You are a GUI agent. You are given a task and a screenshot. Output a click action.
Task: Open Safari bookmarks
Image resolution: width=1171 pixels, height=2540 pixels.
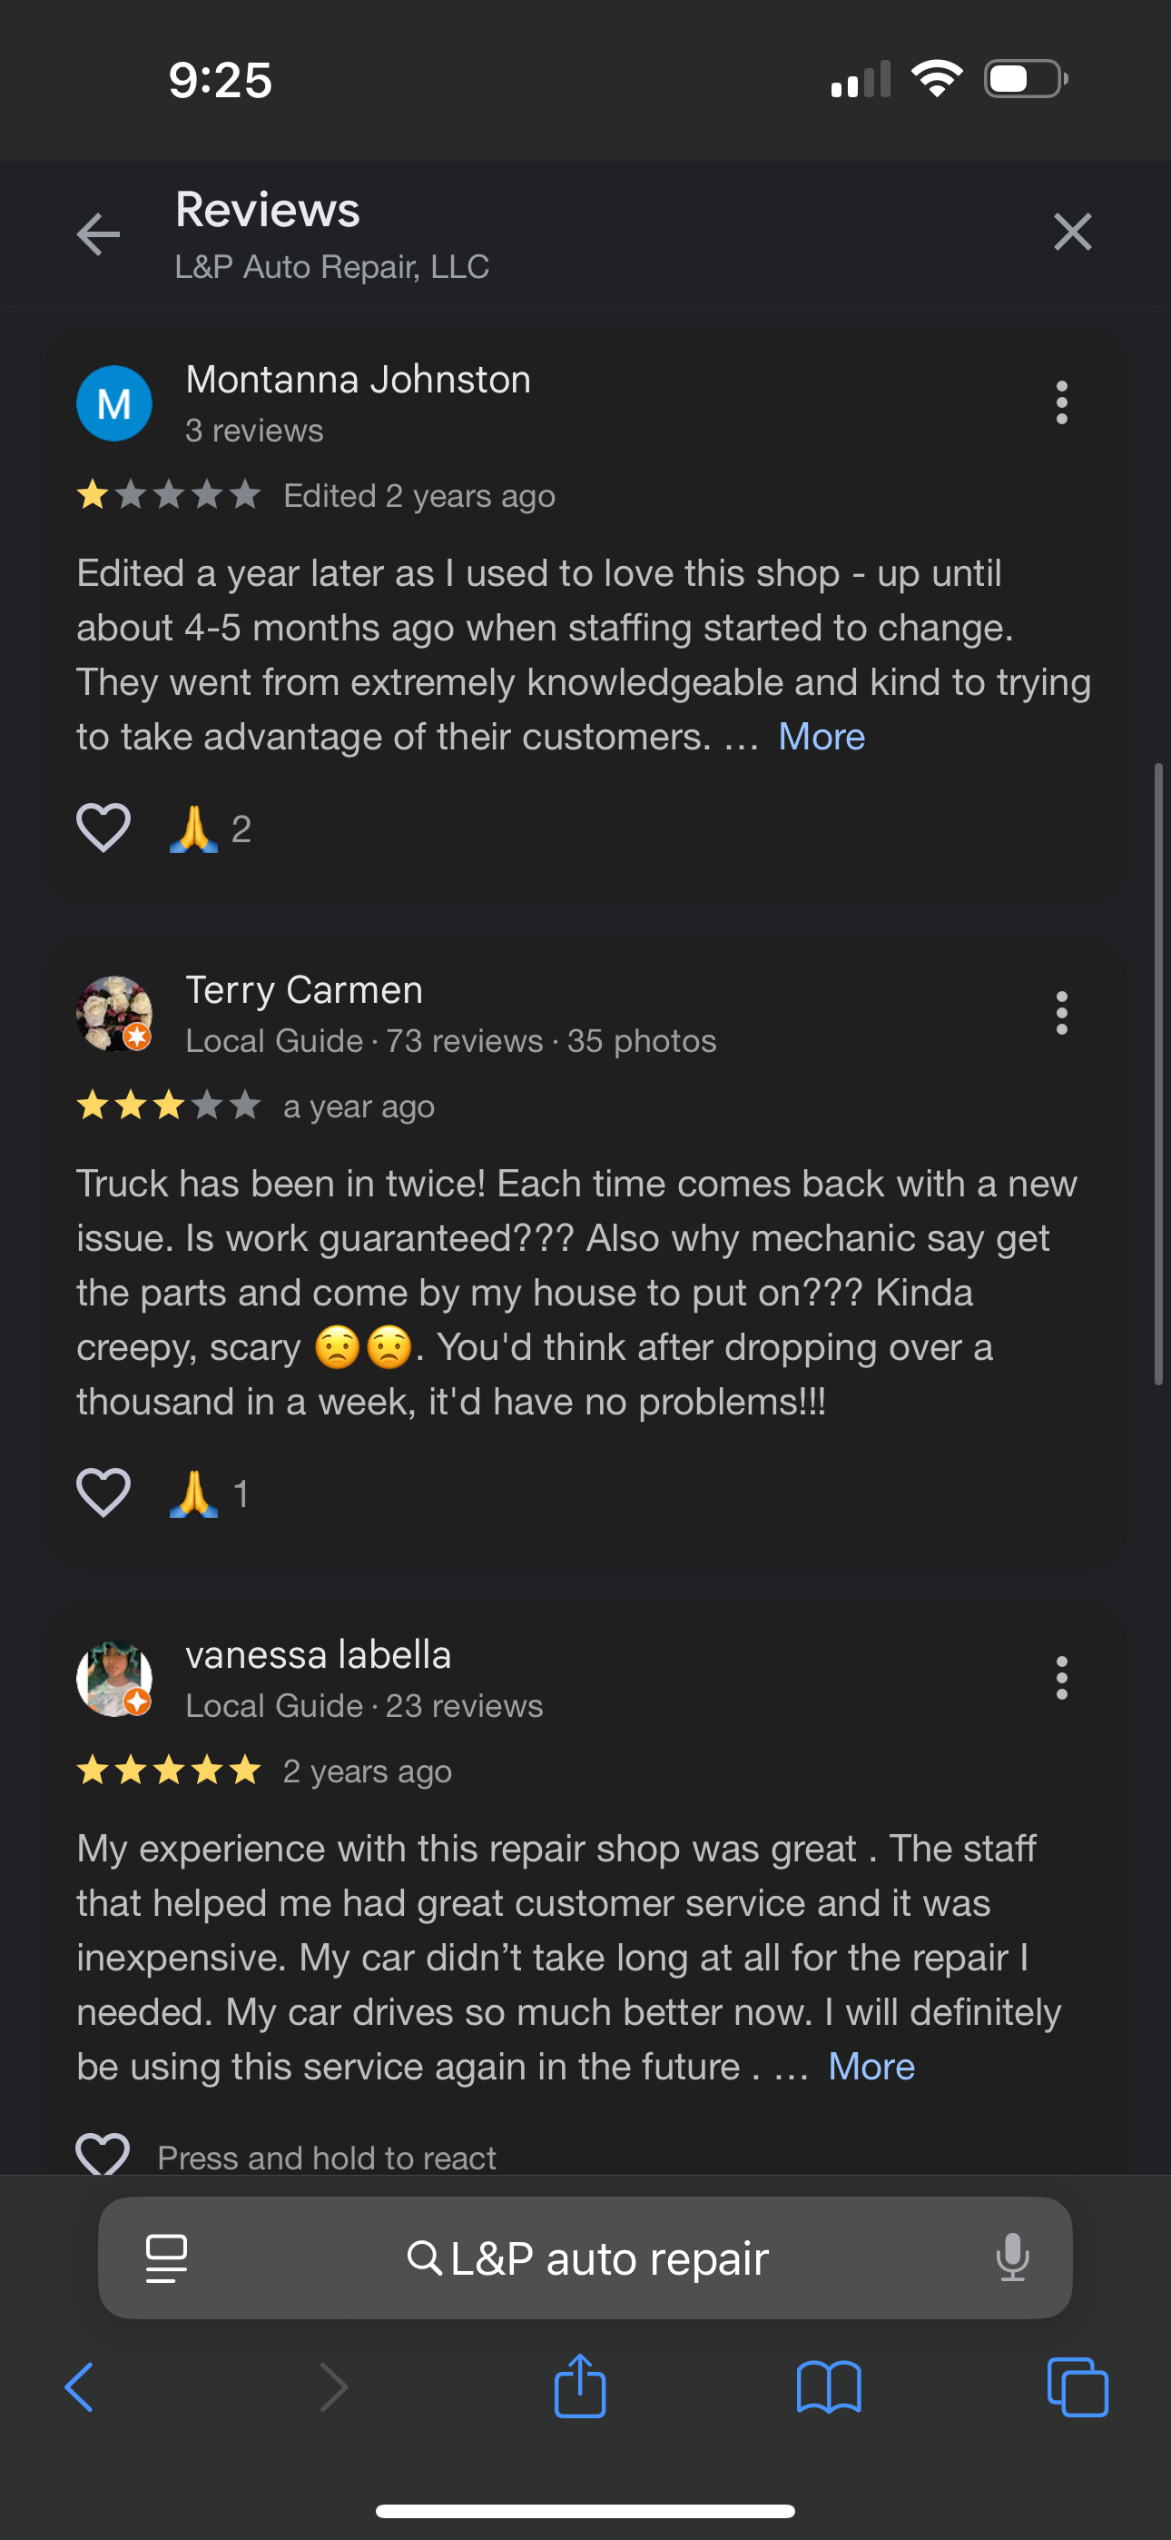pyautogui.click(x=828, y=2387)
